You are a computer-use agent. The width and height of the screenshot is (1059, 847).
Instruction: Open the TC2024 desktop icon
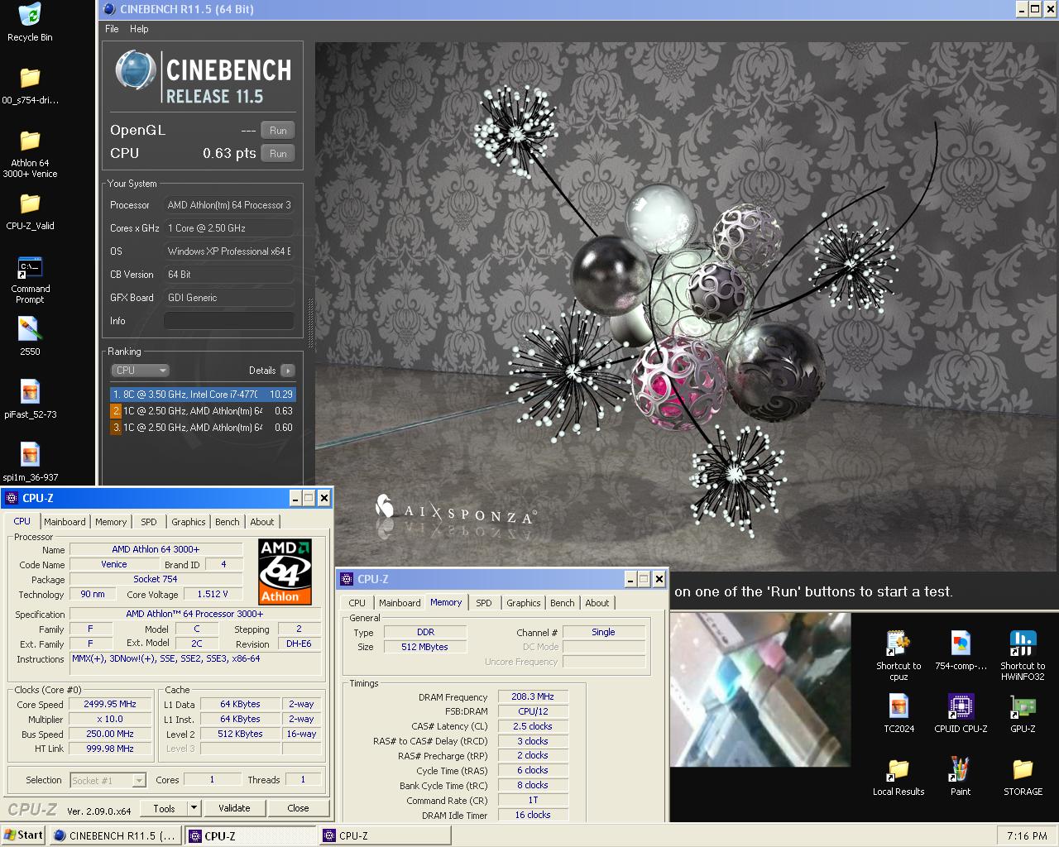(898, 706)
